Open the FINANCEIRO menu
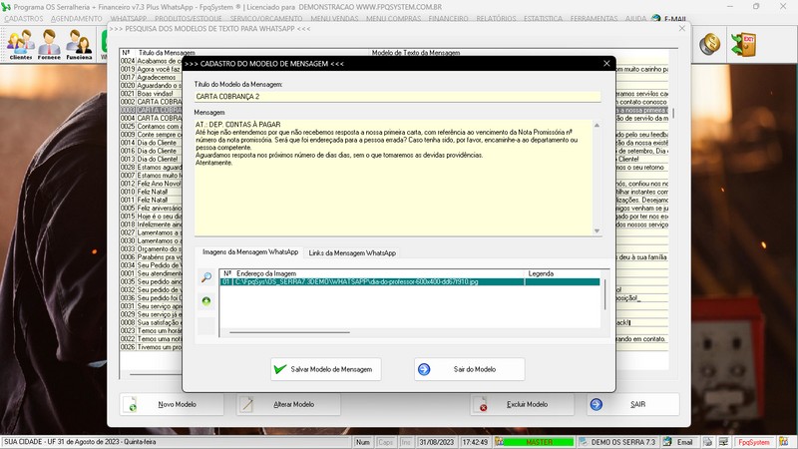The height and width of the screenshot is (449, 798). pyautogui.click(x=448, y=18)
